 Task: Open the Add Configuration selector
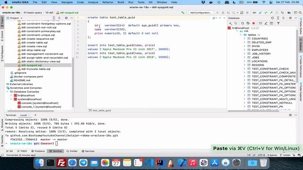click(201, 13)
